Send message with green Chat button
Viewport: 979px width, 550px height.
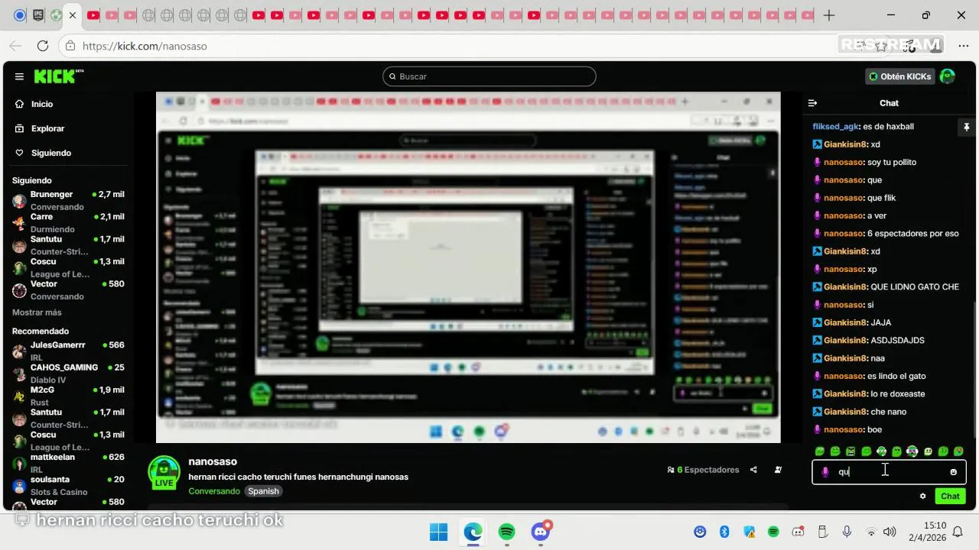point(950,497)
